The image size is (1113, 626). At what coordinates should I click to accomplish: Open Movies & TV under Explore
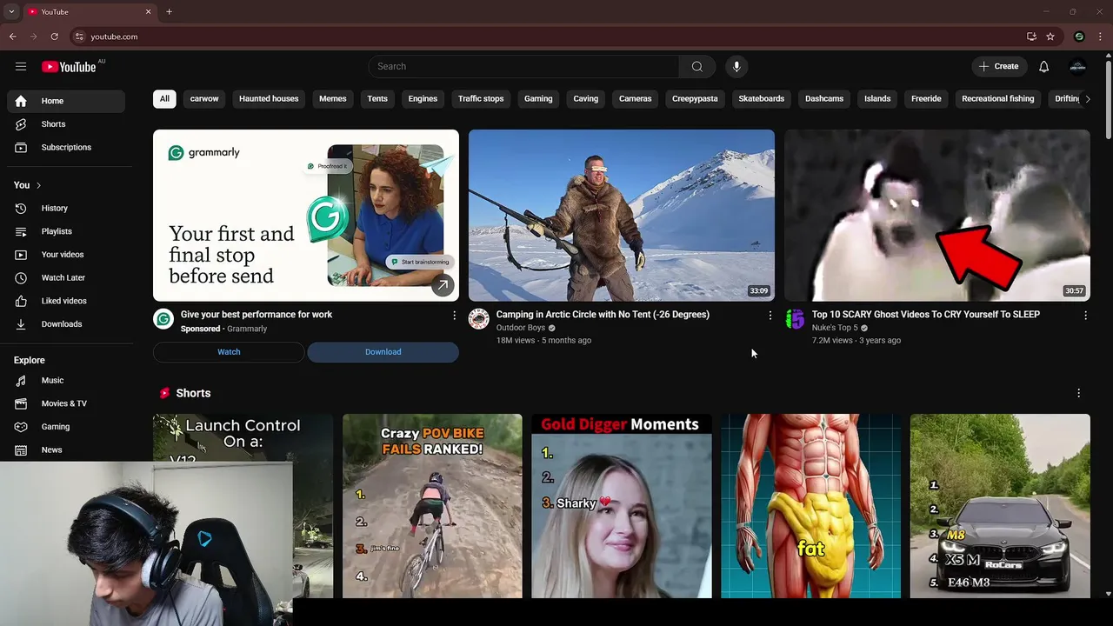[x=66, y=403]
